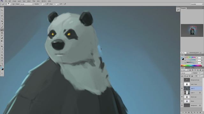Create new adjustment layer icon
The height and width of the screenshot is (114, 204).
(x=192, y=113)
